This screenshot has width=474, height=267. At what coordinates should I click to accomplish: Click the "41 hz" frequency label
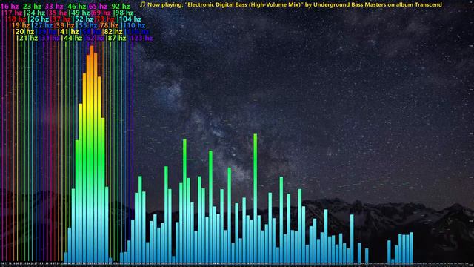(x=70, y=32)
